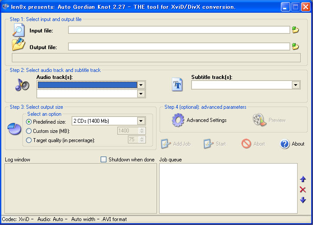Click the output size pie chart icon
Viewport: 313px width, 225px height.
click(x=15, y=129)
